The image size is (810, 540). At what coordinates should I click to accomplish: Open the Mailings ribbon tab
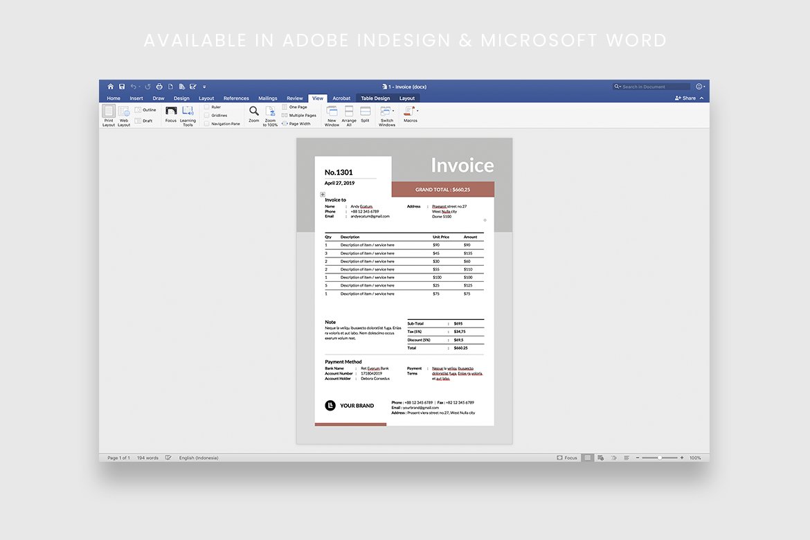coord(268,98)
